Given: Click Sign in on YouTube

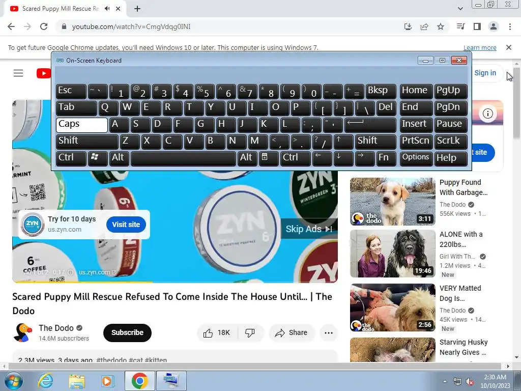Looking at the screenshot, I should pyautogui.click(x=485, y=73).
